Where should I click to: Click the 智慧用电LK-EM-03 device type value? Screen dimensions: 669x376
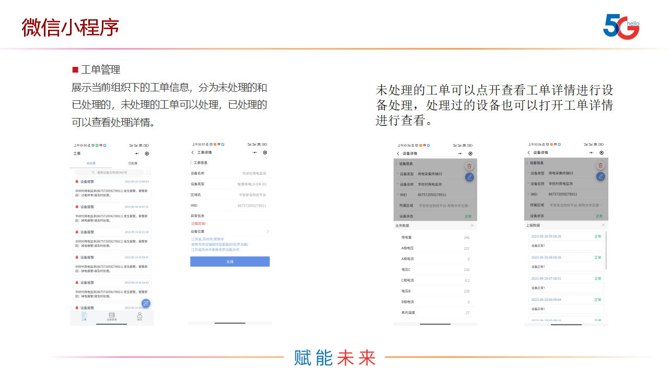252,184
